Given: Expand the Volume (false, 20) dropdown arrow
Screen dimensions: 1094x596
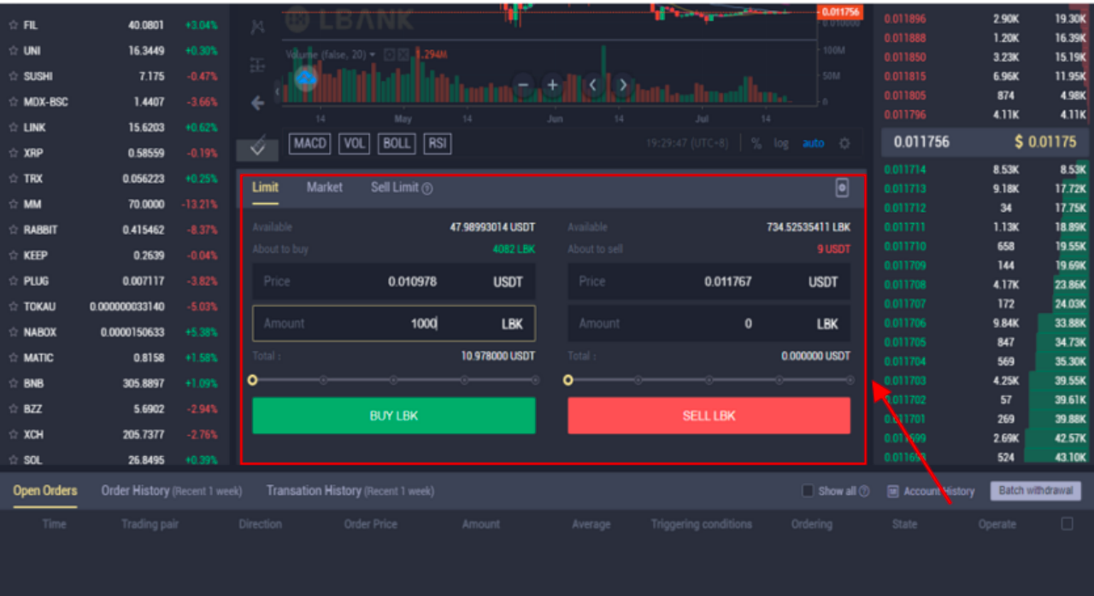Looking at the screenshot, I should 372,55.
